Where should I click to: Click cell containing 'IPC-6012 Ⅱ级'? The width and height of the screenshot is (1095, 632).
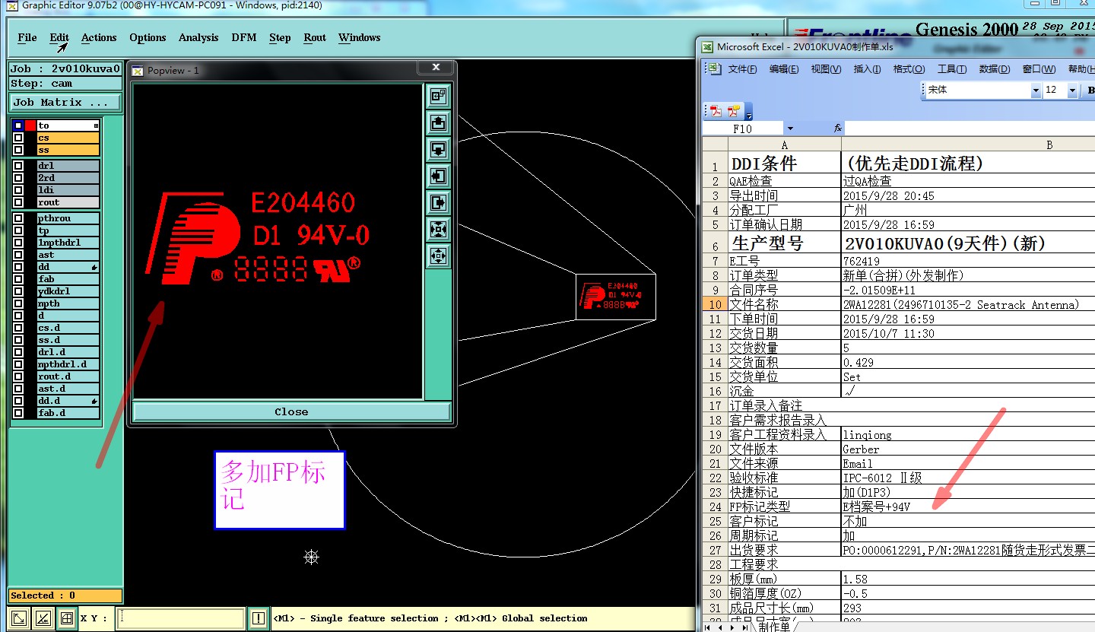pos(968,478)
